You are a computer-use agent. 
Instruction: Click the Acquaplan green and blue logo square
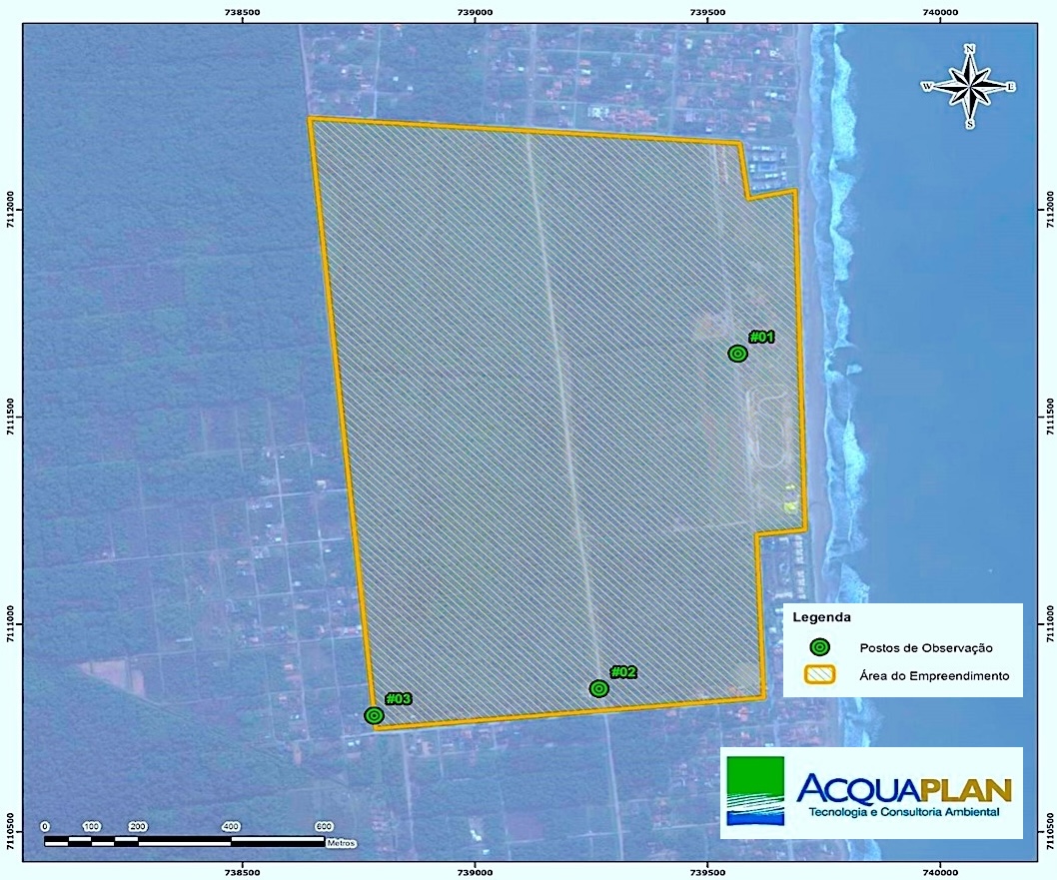[755, 791]
